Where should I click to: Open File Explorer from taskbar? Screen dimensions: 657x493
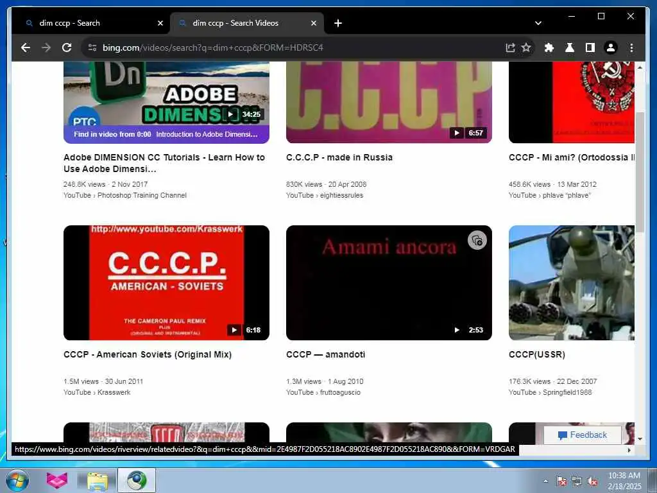tap(98, 480)
